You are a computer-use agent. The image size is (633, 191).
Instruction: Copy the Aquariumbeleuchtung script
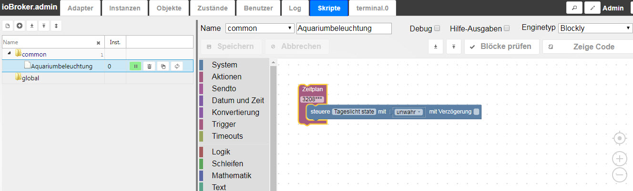(x=163, y=67)
